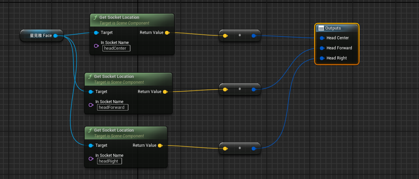Image resolution: width=419 pixels, height=179 pixels.
Task: Click Return Value pin of headCenter socket node
Action: click(x=167, y=33)
